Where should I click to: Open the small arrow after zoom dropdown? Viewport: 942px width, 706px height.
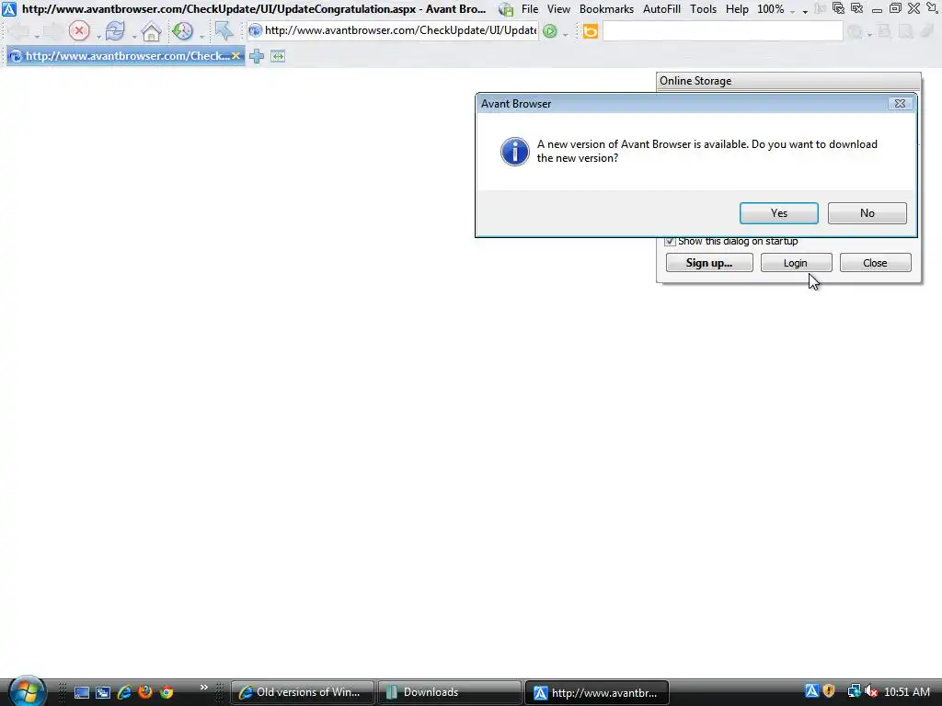pos(805,11)
